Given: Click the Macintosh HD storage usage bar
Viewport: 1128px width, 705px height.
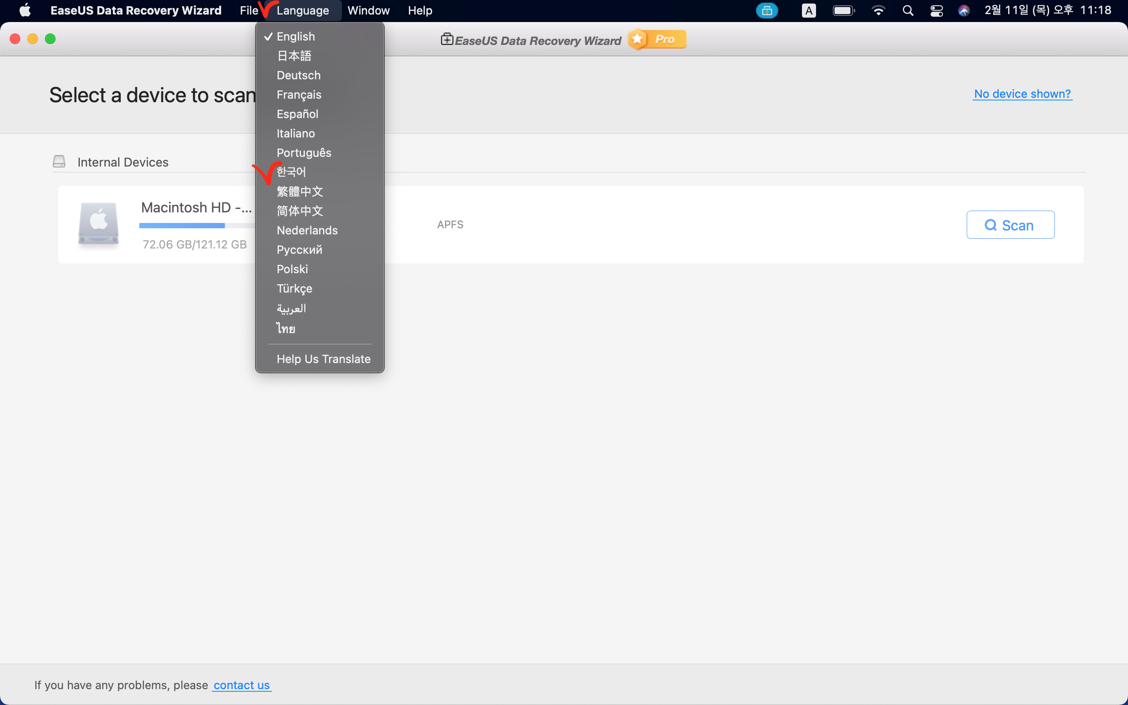Looking at the screenshot, I should click(196, 226).
